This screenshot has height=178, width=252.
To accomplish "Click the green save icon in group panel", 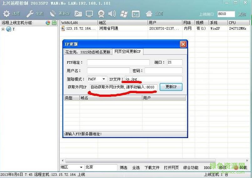I will tap(54, 23).
